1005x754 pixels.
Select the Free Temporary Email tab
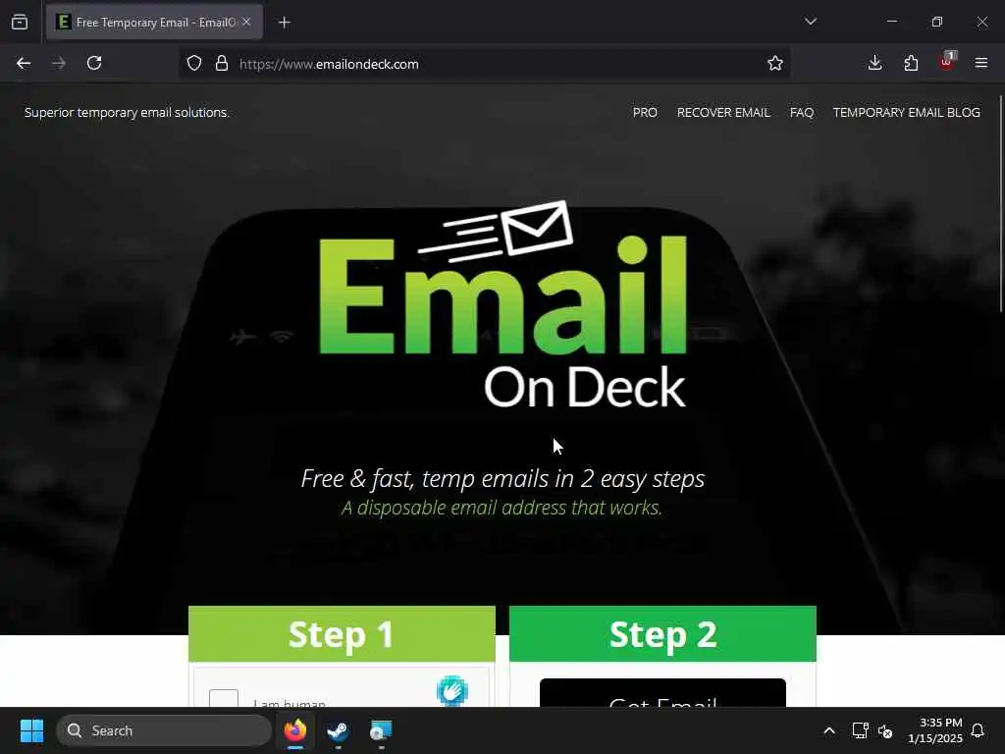point(154,23)
